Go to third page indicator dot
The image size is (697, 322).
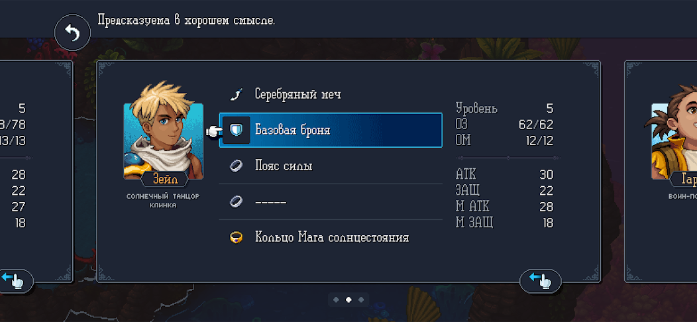[361, 299]
